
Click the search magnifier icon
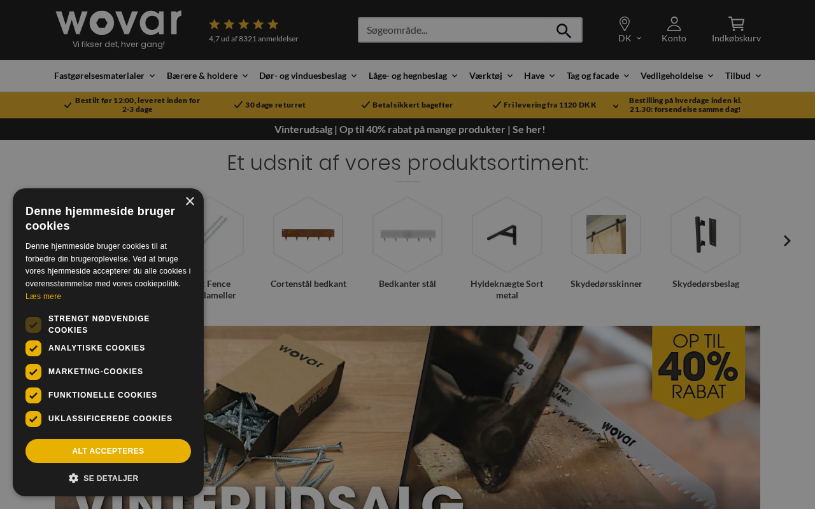tap(563, 31)
